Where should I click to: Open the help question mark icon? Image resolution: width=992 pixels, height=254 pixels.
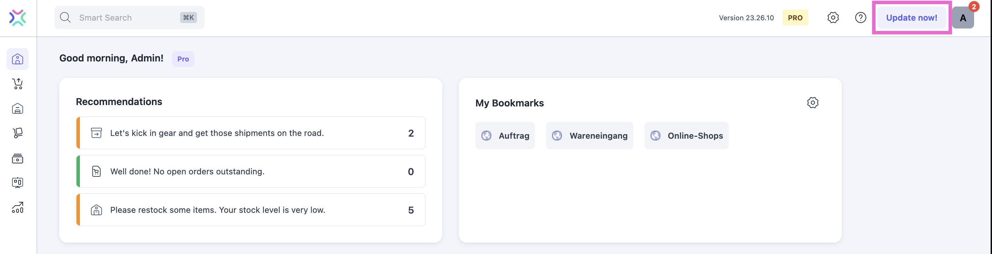(x=861, y=18)
